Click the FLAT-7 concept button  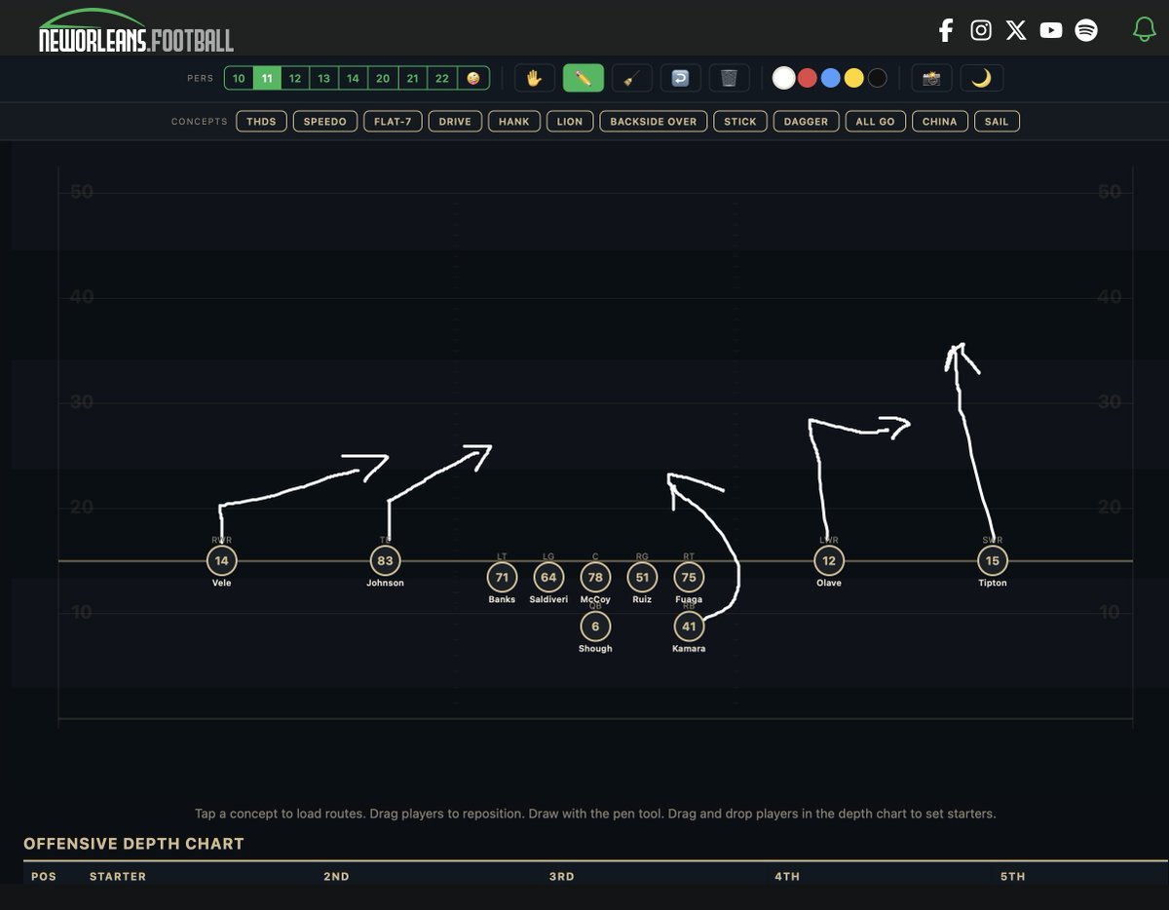[x=393, y=121]
